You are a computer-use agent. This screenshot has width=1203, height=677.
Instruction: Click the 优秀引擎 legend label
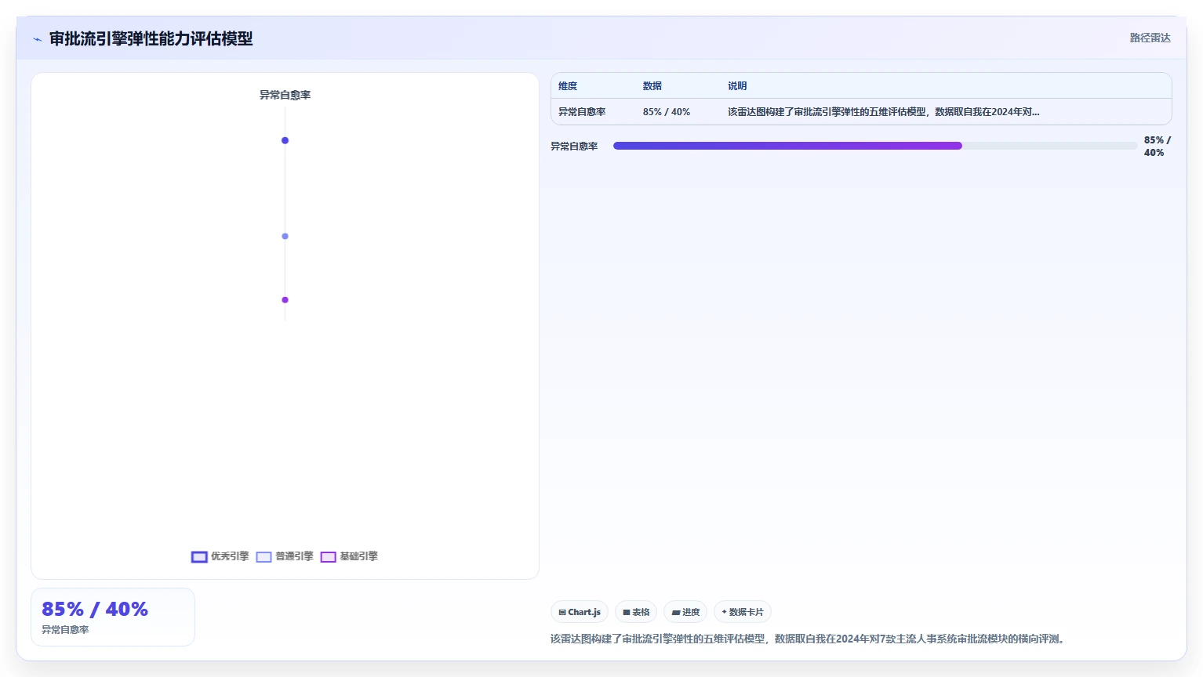coord(230,556)
